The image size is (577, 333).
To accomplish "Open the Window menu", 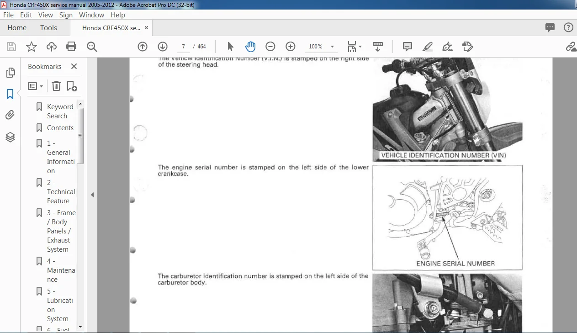I will (x=92, y=15).
